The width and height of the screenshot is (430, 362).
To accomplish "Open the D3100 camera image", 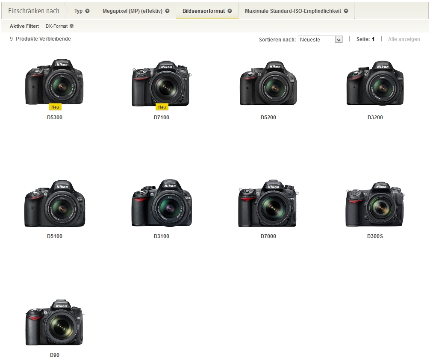I will click(x=162, y=203).
